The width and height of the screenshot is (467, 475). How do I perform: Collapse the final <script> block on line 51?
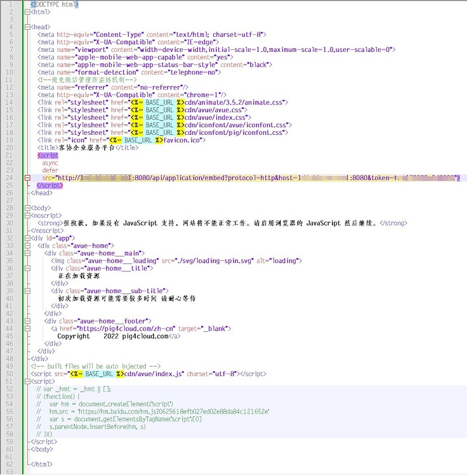coord(27,381)
